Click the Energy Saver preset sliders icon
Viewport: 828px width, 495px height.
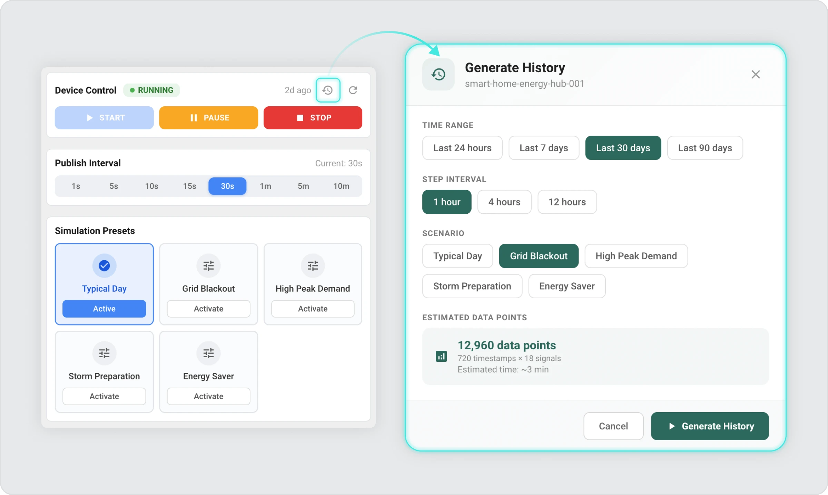pos(208,353)
